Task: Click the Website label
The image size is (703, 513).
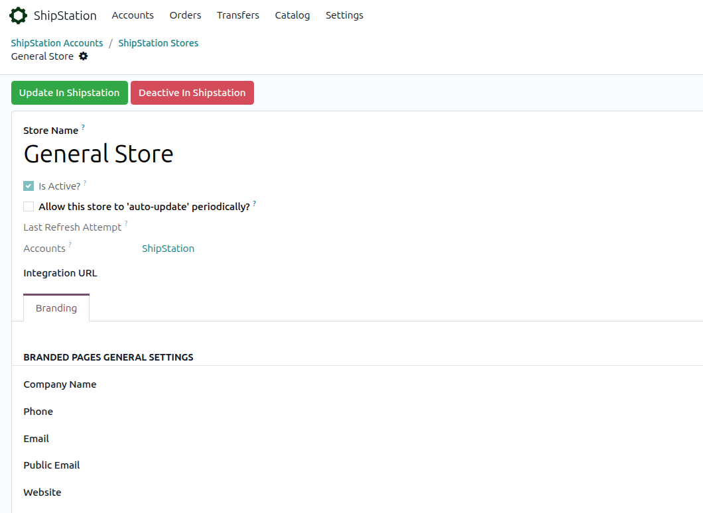Action: (42, 492)
